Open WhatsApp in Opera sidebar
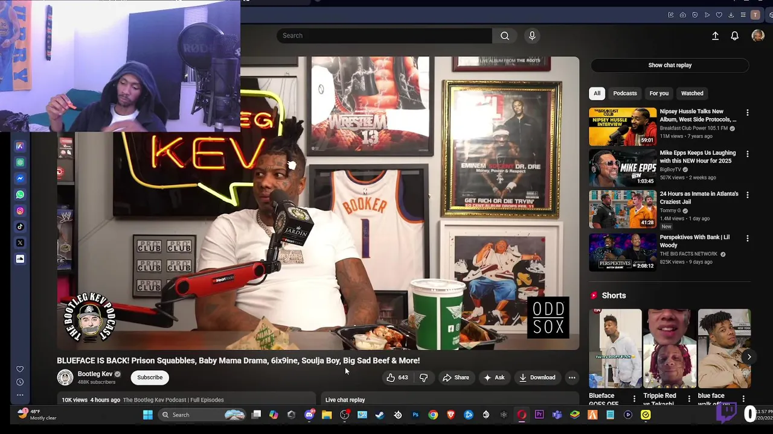The image size is (773, 434). (20, 195)
